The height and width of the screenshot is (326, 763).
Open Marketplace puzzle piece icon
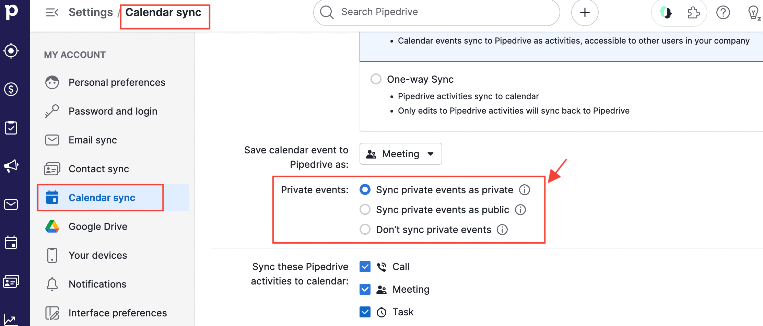point(693,13)
